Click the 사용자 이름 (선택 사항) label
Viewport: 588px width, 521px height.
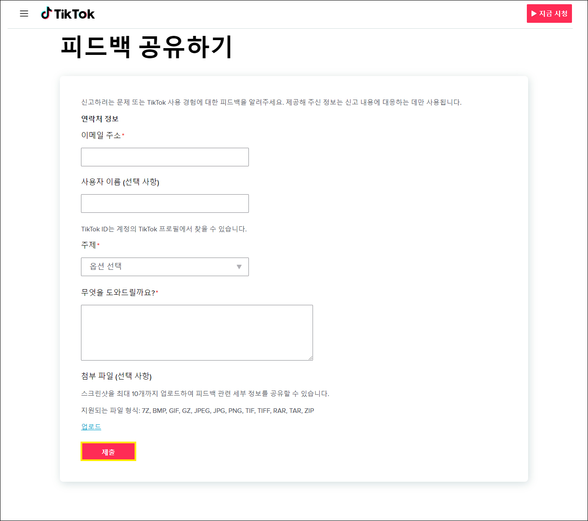click(120, 182)
